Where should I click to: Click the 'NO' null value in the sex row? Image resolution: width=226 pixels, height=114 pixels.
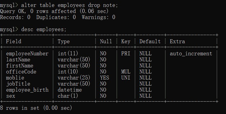[x=103, y=96]
